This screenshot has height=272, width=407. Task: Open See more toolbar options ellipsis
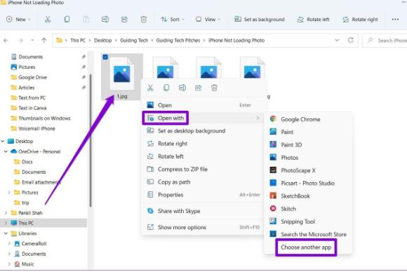(x=395, y=20)
